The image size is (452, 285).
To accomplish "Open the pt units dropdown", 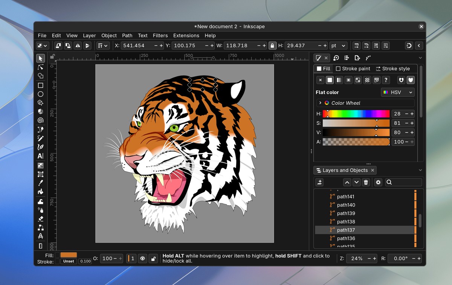I will 338,46.
